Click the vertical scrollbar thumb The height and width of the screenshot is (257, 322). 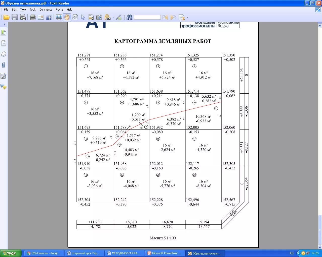tap(320, 229)
